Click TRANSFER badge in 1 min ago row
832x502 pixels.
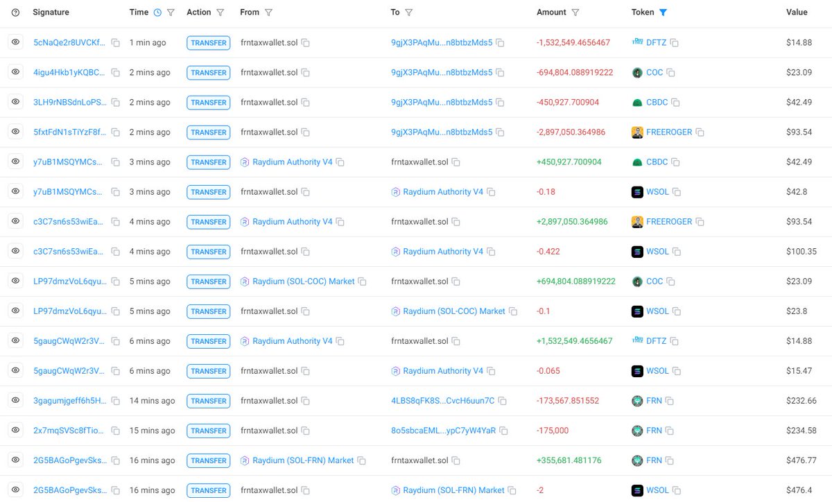[208, 43]
